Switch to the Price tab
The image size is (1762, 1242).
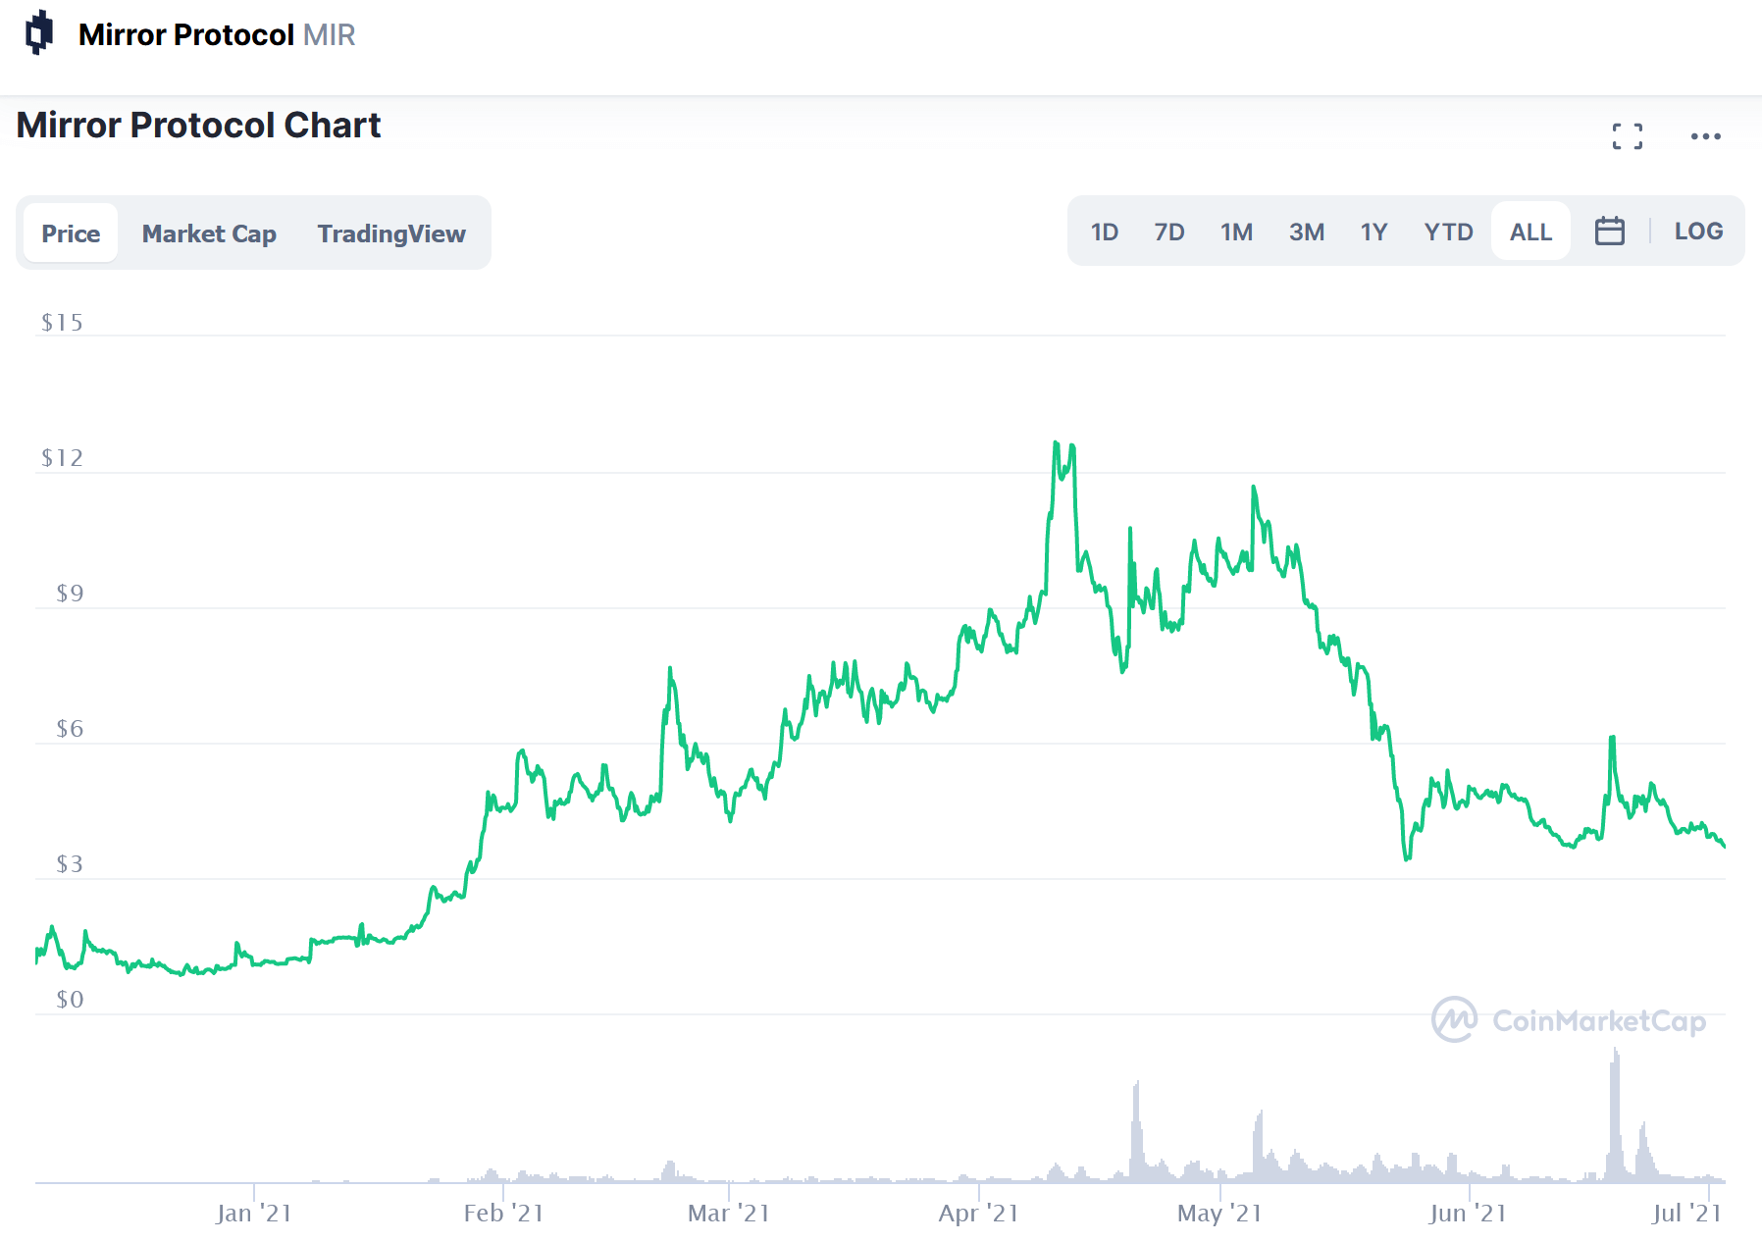pos(70,233)
